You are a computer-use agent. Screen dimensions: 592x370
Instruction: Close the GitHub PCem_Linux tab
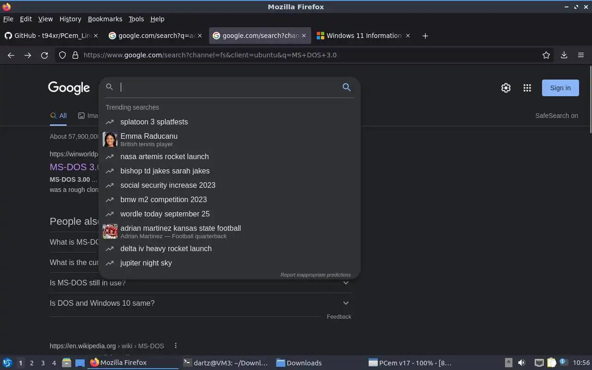(96, 36)
